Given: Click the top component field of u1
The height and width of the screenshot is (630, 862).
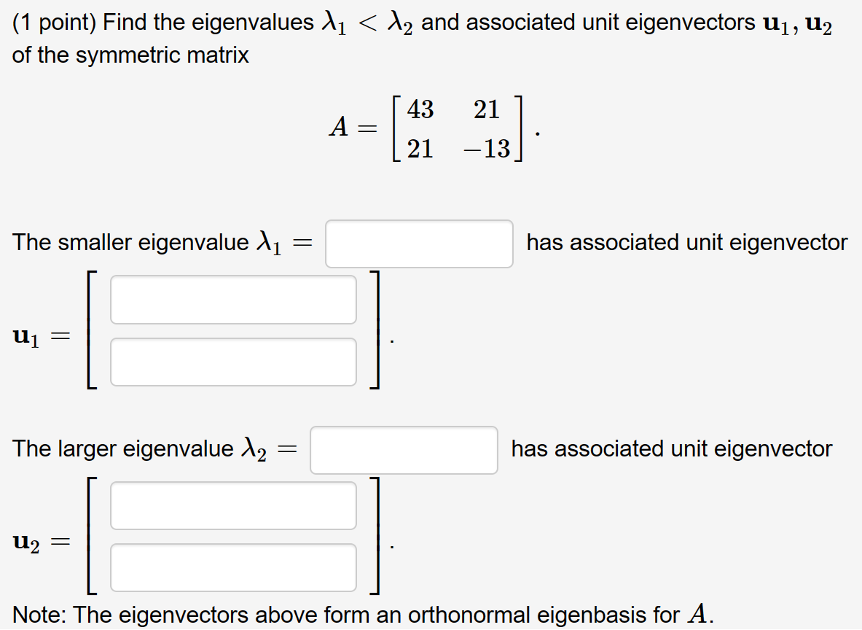Looking at the screenshot, I should pos(233,299).
